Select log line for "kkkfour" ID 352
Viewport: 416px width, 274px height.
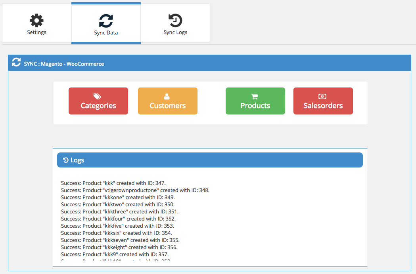click(x=118, y=219)
